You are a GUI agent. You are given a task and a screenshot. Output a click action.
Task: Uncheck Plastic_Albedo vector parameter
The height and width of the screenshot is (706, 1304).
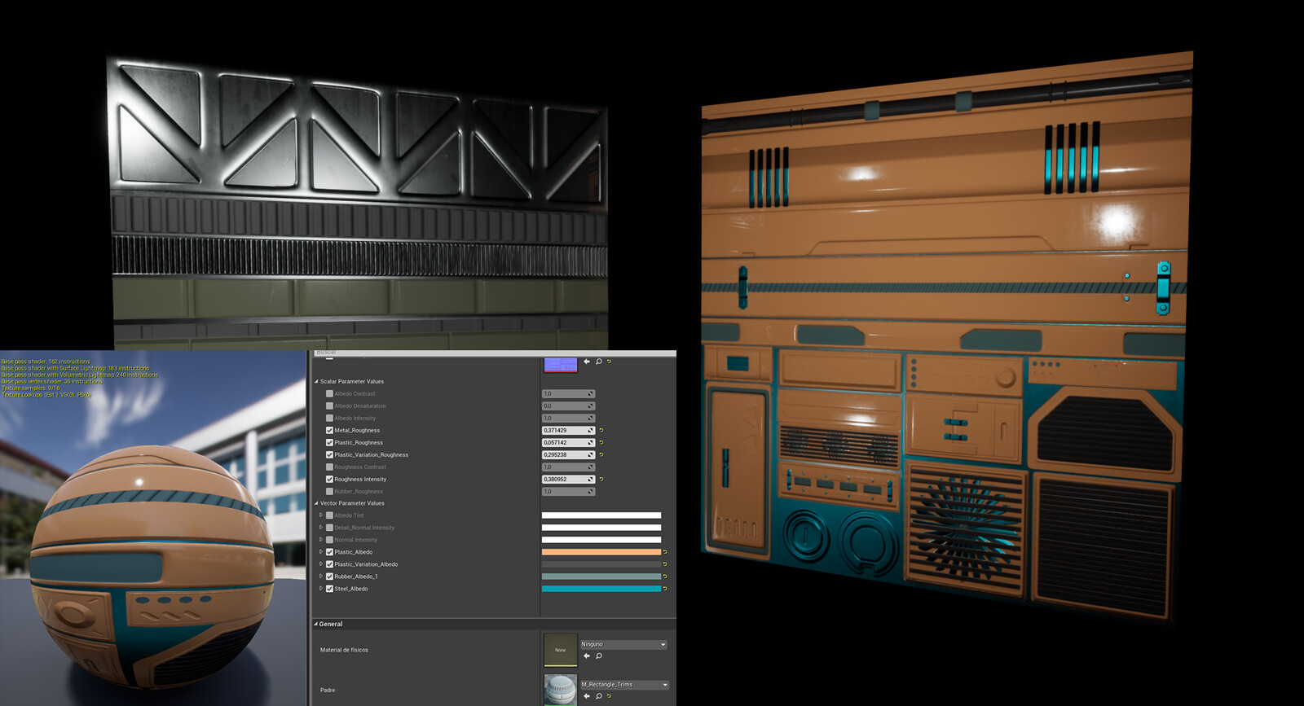tap(329, 552)
